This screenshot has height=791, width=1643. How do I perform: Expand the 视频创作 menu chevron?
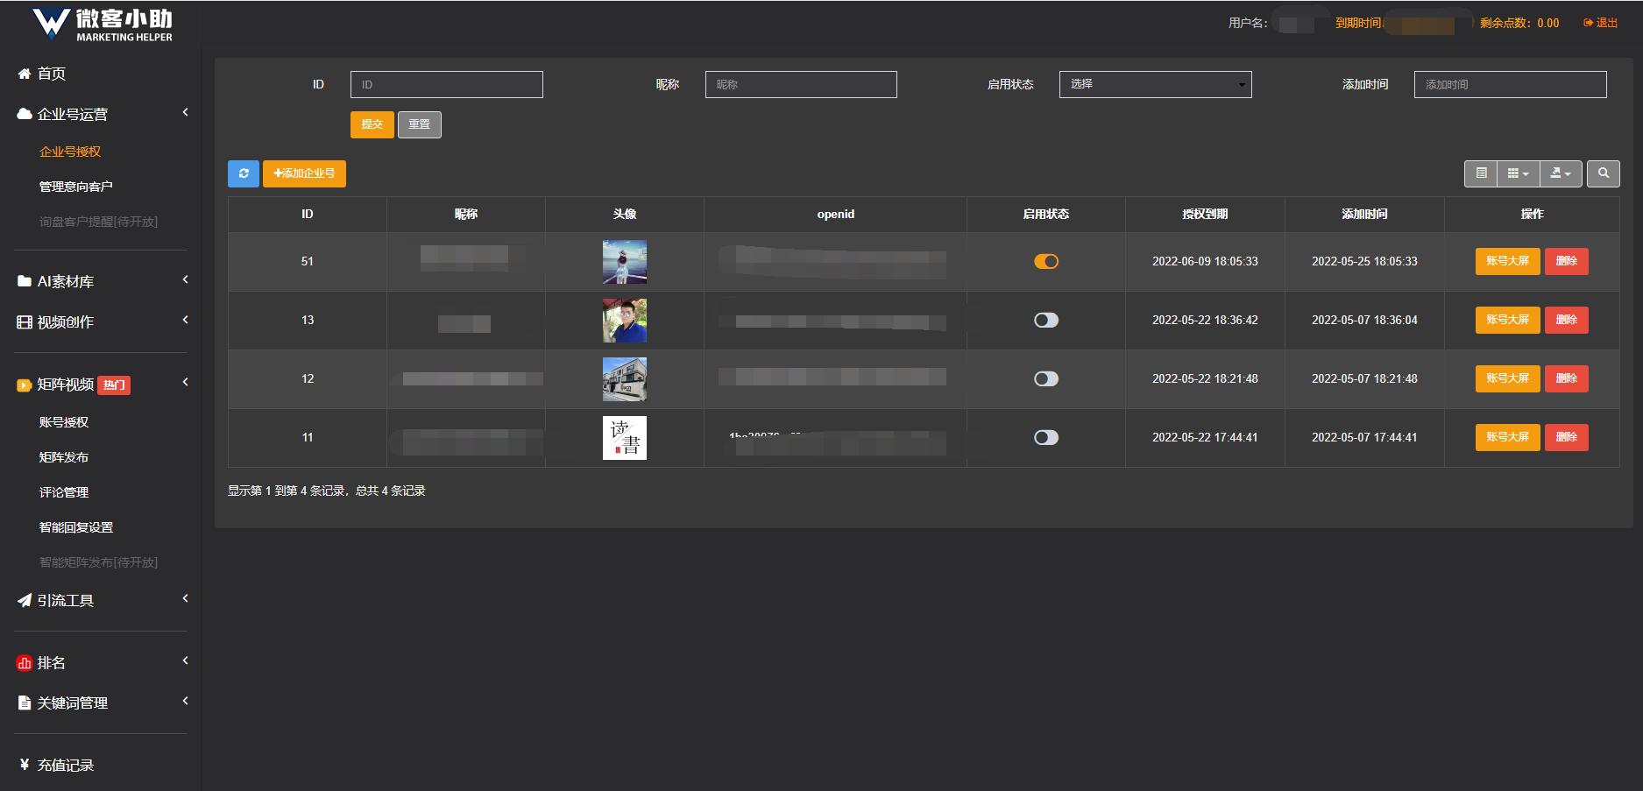[185, 320]
